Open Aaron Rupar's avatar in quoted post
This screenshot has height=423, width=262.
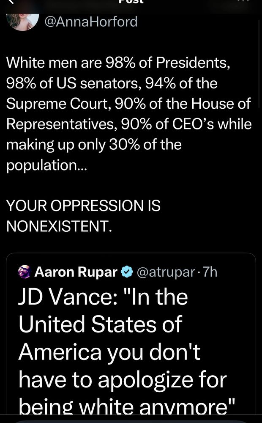tap(25, 272)
